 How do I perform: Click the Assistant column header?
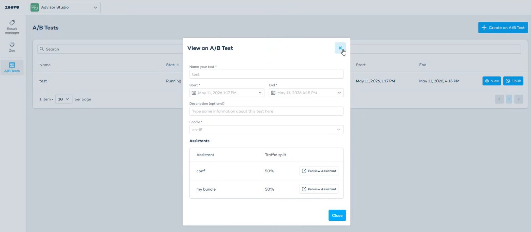point(205,155)
